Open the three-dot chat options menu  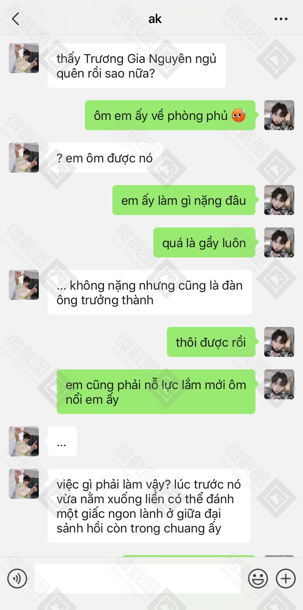[281, 19]
